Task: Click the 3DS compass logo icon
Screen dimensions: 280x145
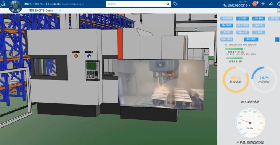Action: [x=3, y=4]
